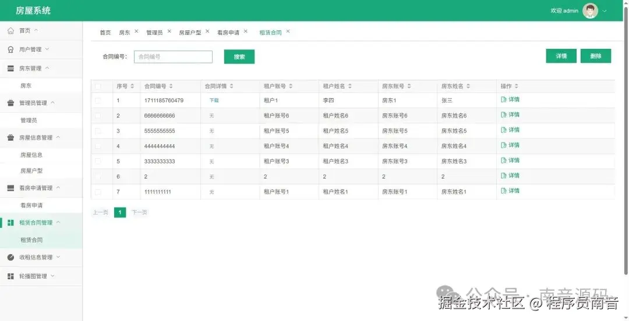
Task: Click the 下一页 pagination link
Action: pyautogui.click(x=139, y=212)
